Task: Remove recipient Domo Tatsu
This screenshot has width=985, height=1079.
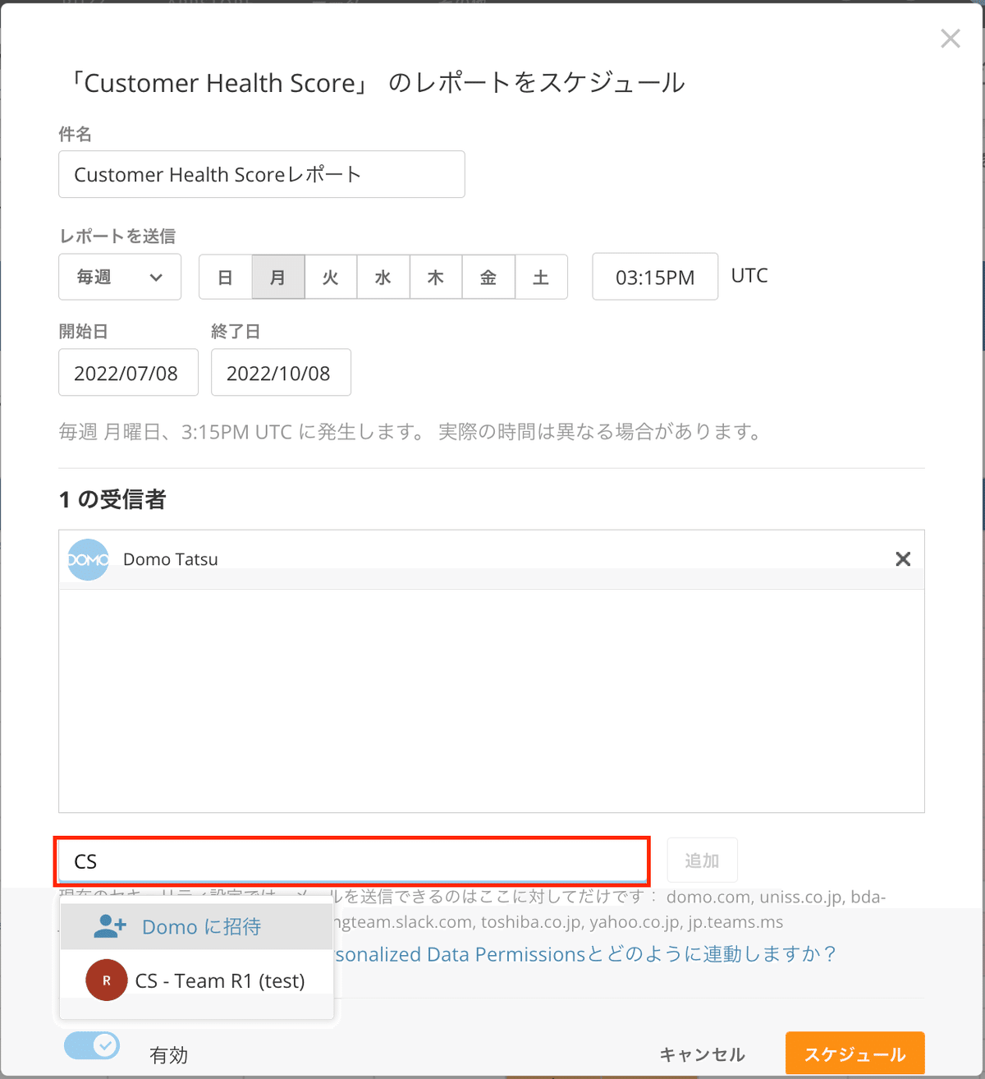Action: coord(903,559)
